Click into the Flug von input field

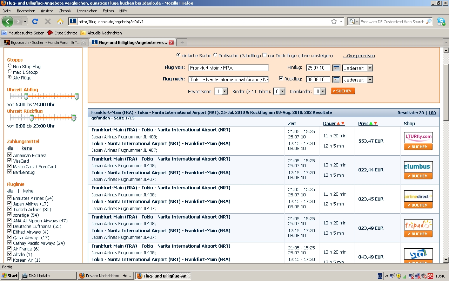228,68
